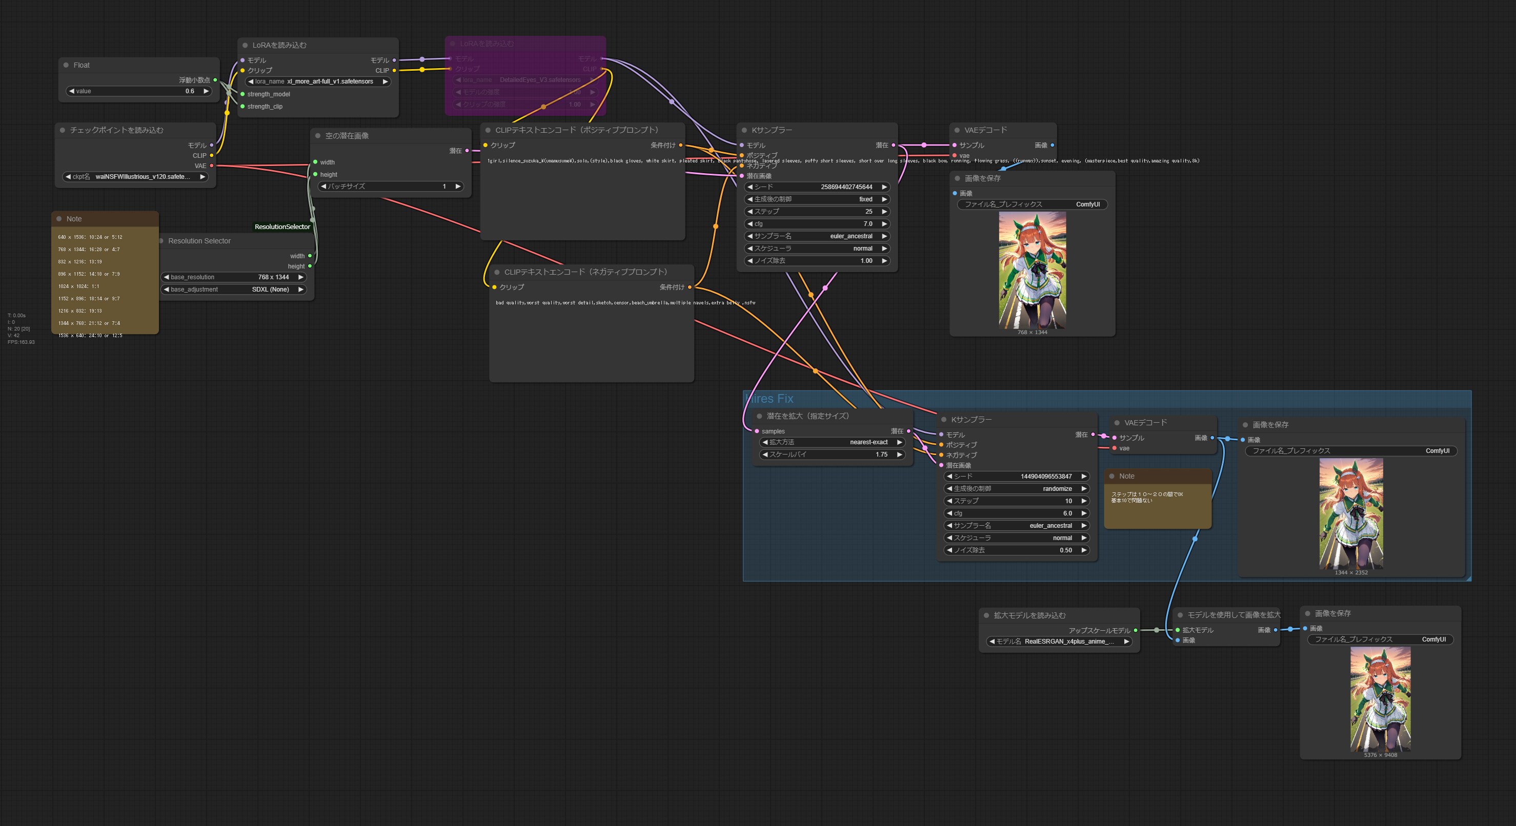Increase スケールバイ 1.75 with right arrow
Screen dimensions: 1516x826
click(899, 455)
